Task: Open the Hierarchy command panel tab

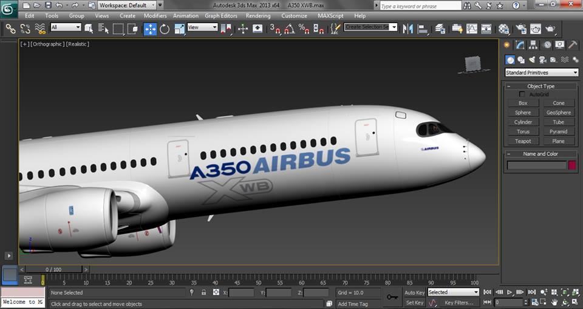Action: (x=533, y=45)
